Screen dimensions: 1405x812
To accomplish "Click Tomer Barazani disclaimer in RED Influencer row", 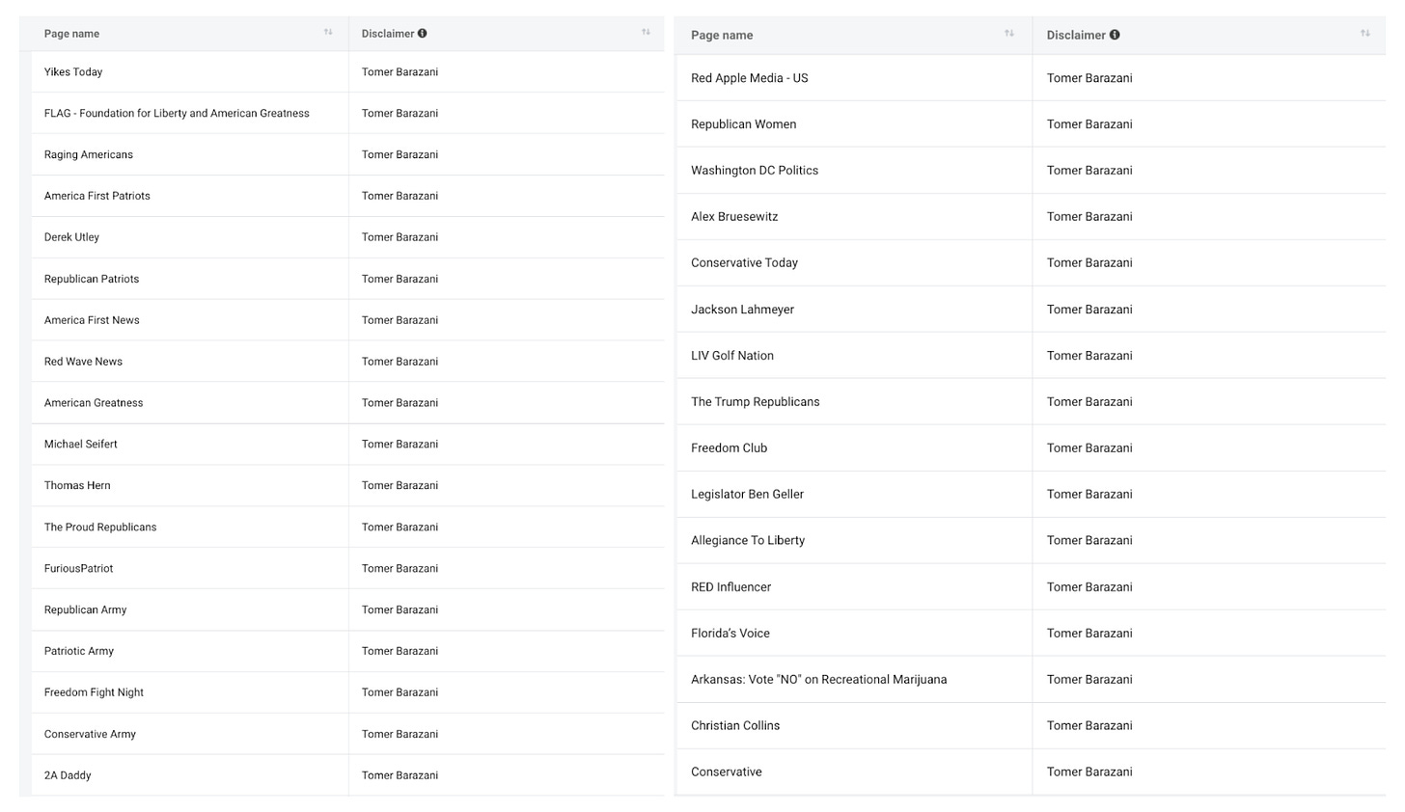I will (x=1089, y=587).
